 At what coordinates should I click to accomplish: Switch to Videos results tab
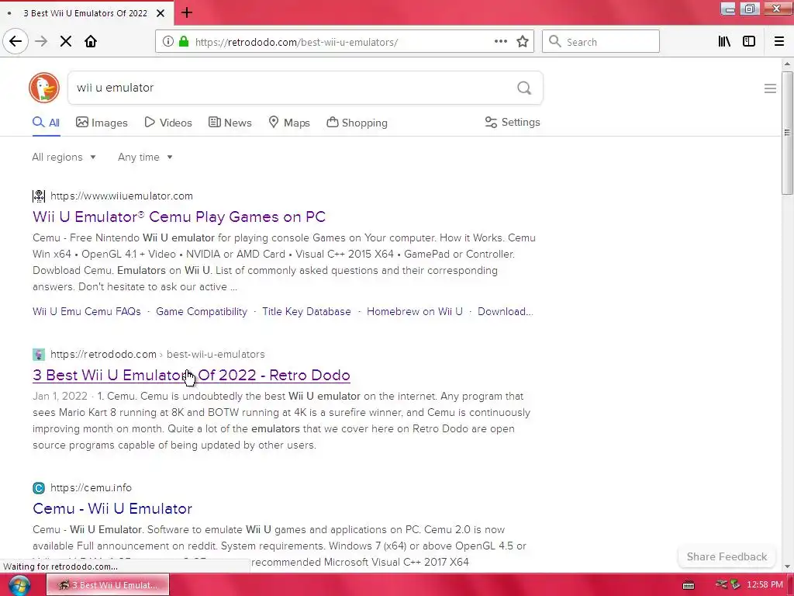(168, 123)
